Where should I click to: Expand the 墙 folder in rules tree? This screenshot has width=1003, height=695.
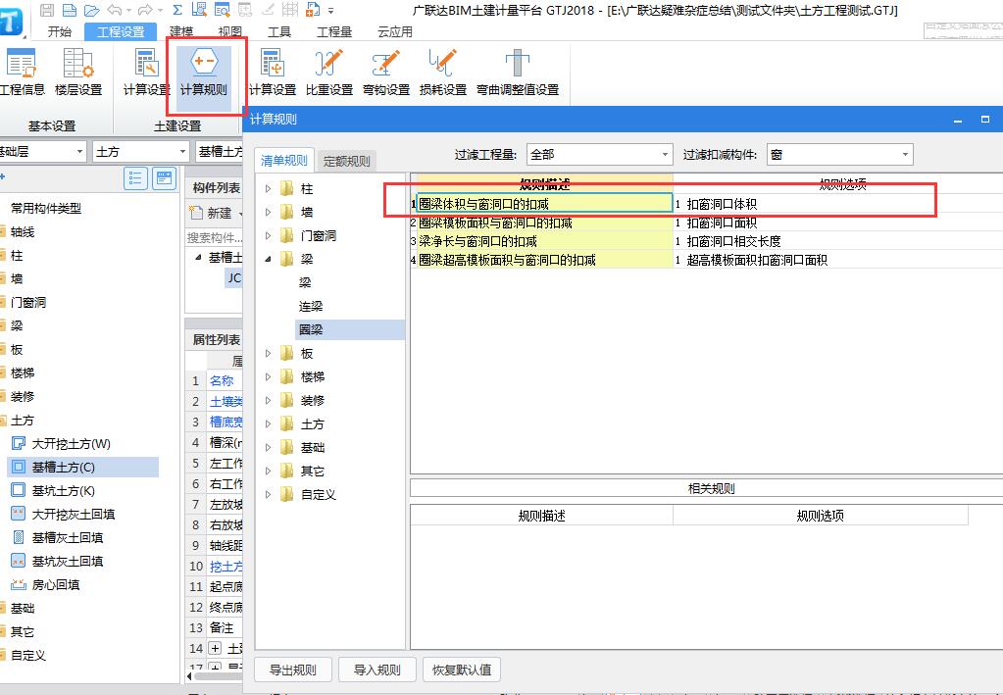268,213
